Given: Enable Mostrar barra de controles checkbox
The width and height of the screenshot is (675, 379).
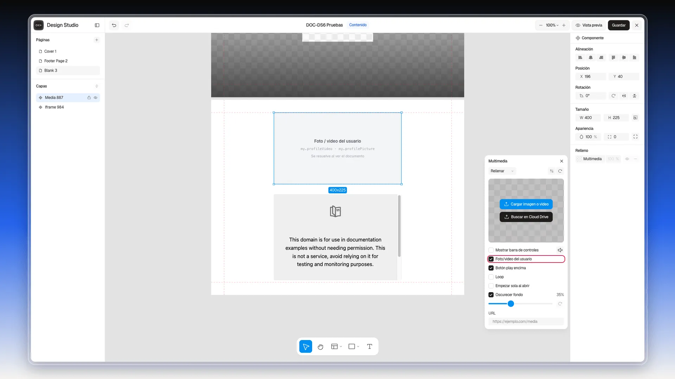Looking at the screenshot, I should (x=491, y=250).
